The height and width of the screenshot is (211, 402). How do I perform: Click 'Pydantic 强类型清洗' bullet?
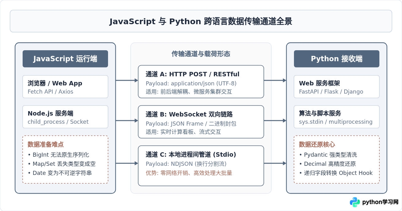pyautogui.click(x=328, y=155)
